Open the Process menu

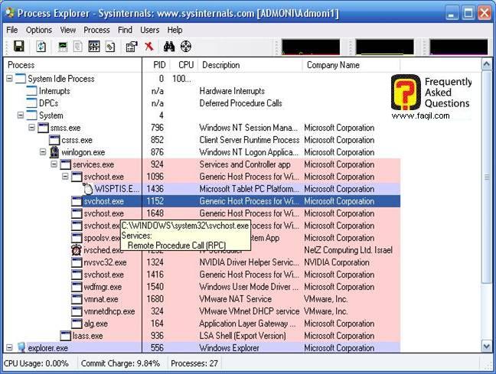click(96, 30)
